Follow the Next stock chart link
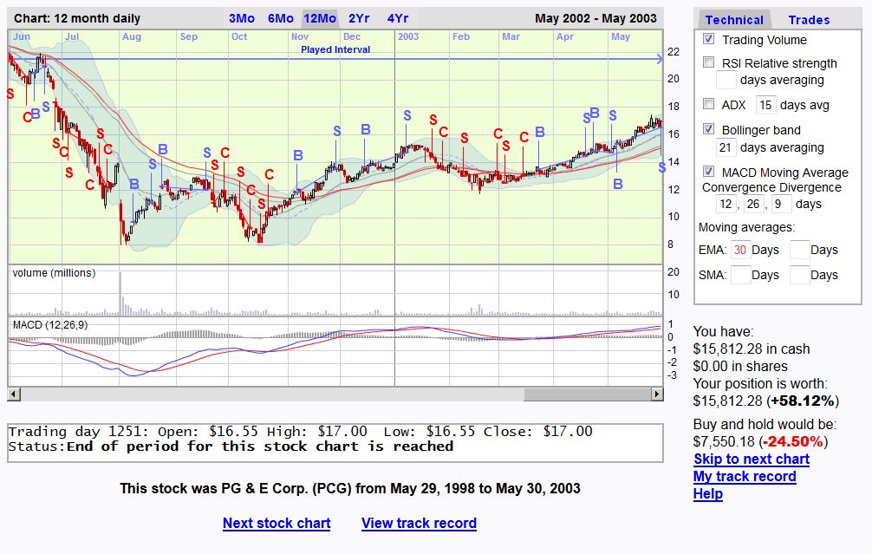Image resolution: width=872 pixels, height=554 pixels. [x=277, y=523]
